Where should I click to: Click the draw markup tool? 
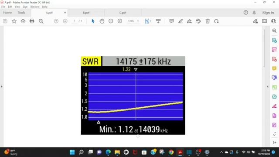[x=189, y=21]
